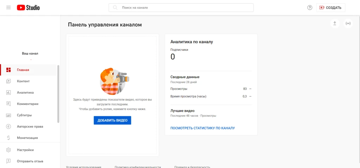Open the help question mark icon
The image size is (360, 168).
pyautogui.click(x=310, y=8)
